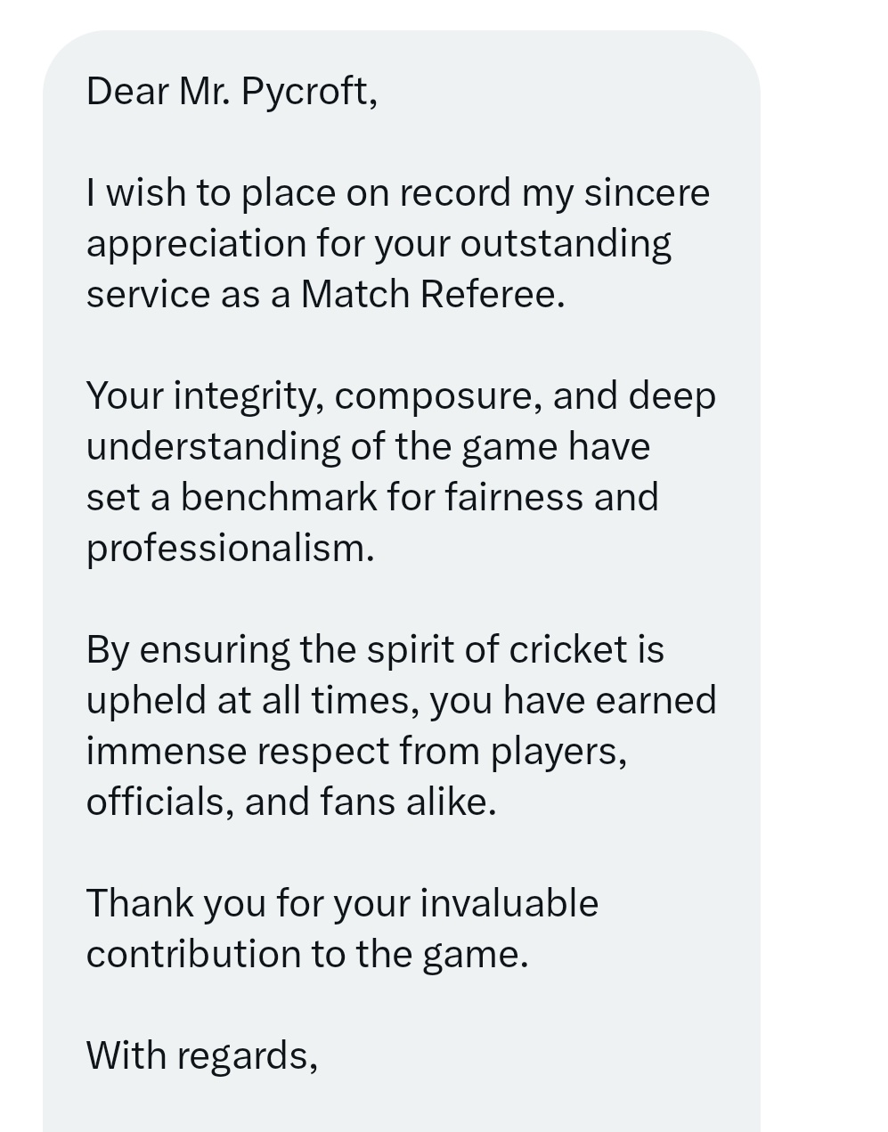Click the line "By ensuring the spirit of cricket"
This screenshot has height=1132, width=888.
click(375, 650)
